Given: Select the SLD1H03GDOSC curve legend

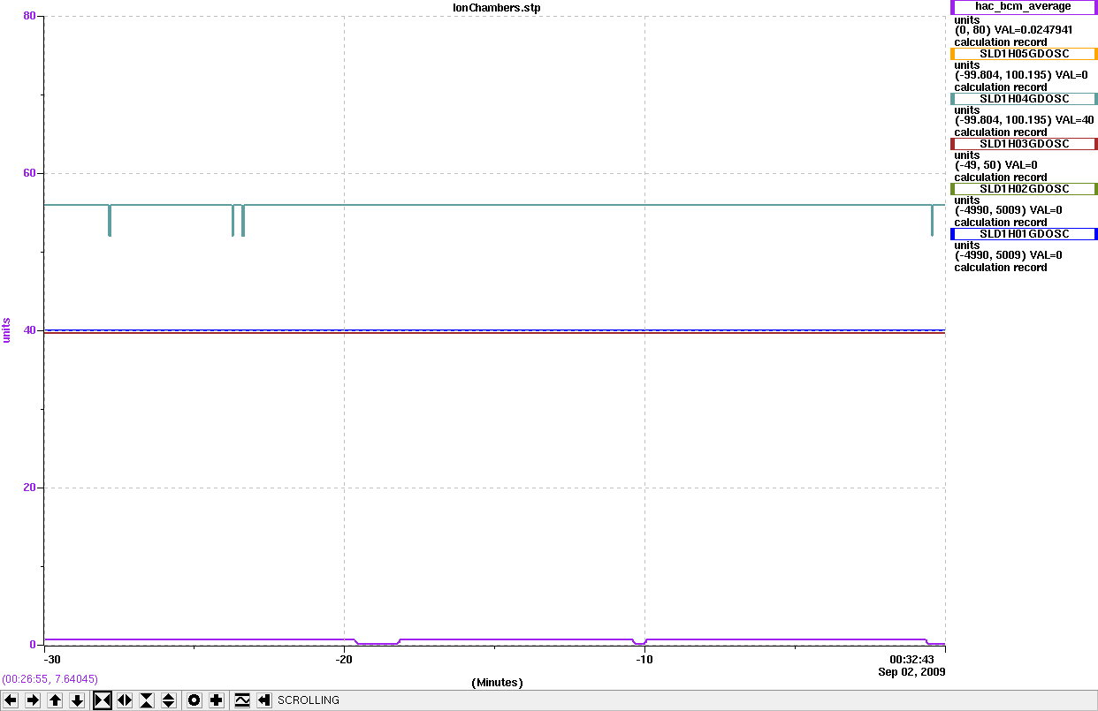Looking at the screenshot, I should pyautogui.click(x=1024, y=144).
